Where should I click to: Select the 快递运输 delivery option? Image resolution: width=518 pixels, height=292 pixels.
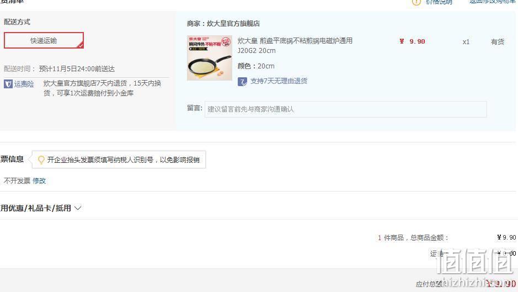pos(44,40)
